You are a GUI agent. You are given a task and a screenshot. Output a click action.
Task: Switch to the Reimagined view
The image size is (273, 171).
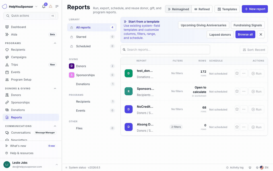(179, 9)
